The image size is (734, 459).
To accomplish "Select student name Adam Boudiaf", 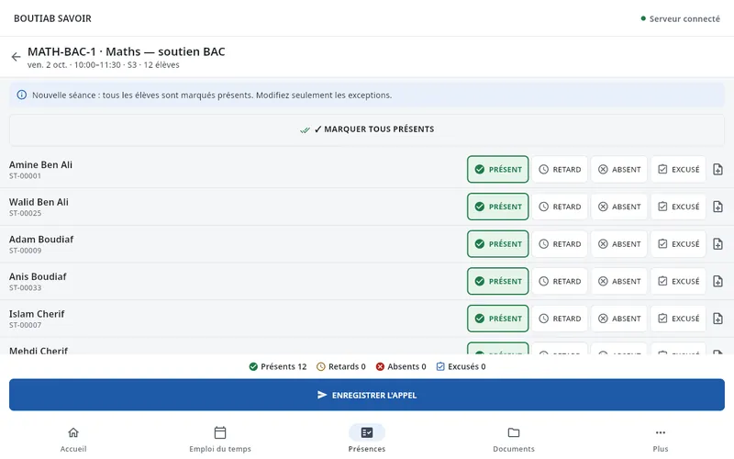I will [x=41, y=240].
